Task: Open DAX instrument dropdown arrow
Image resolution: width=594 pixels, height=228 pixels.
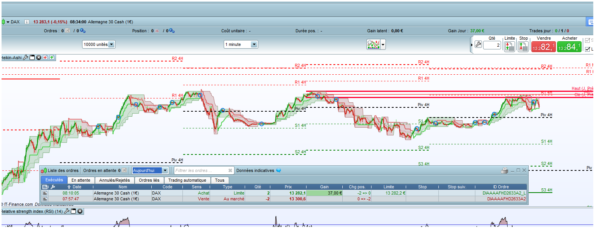Action: [8, 22]
